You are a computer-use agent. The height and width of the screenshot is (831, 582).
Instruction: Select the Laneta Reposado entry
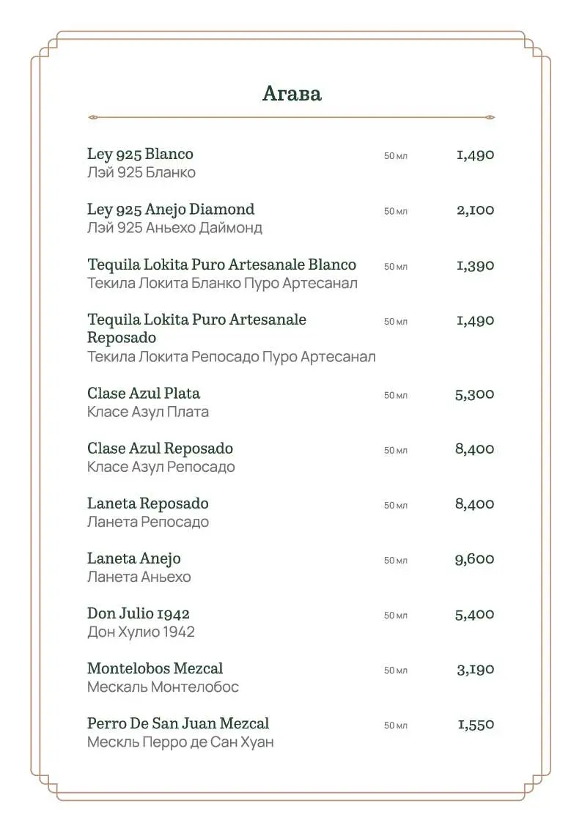[148, 503]
